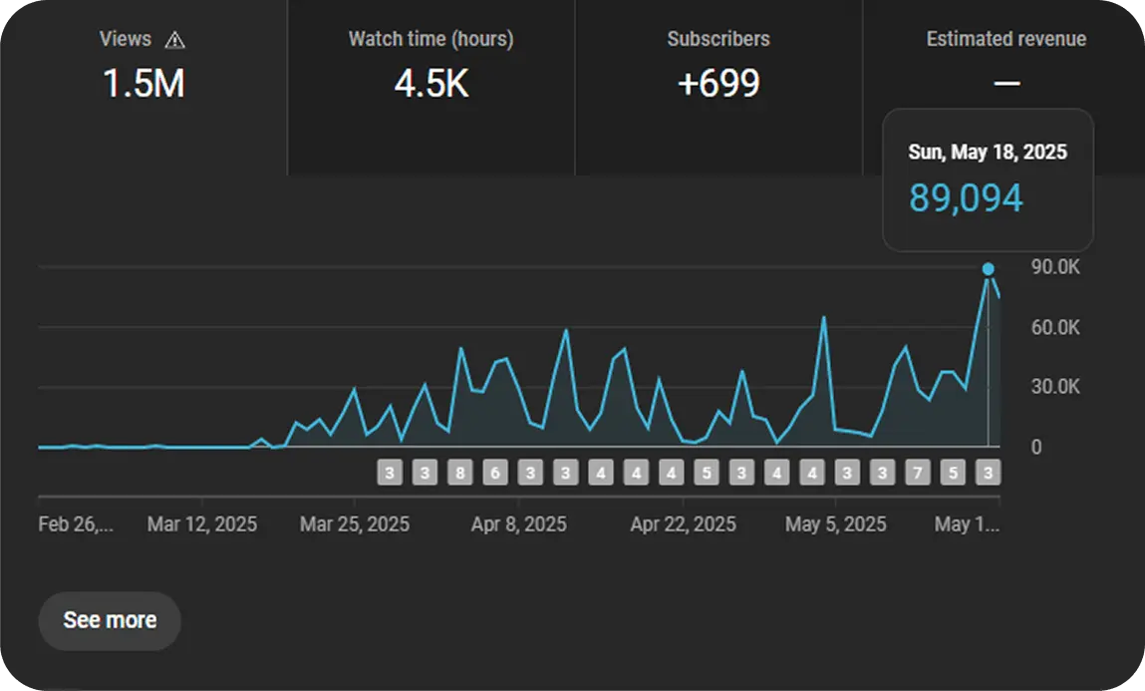The height and width of the screenshot is (691, 1145).
Task: Click the 30.0K y-axis label
Action: click(x=1055, y=387)
